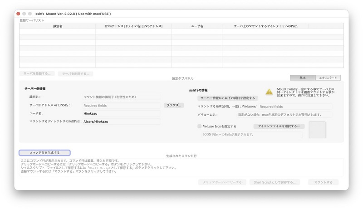Open the エキスパート tab
Screen dimensions: 363x209
[328, 78]
